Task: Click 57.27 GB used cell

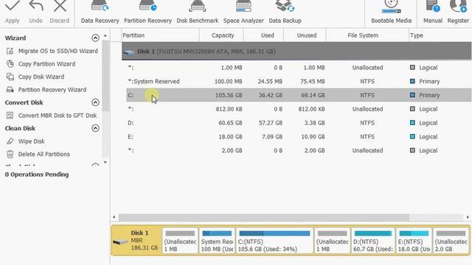Action: click(271, 123)
